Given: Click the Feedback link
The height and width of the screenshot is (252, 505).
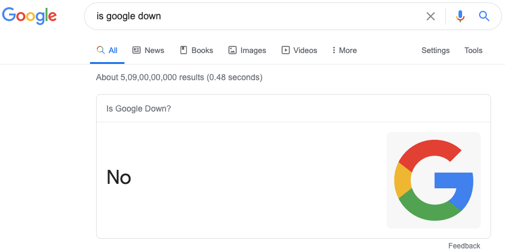Looking at the screenshot, I should [x=464, y=246].
